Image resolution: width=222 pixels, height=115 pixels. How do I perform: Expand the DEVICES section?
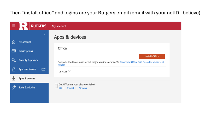coord(69,71)
